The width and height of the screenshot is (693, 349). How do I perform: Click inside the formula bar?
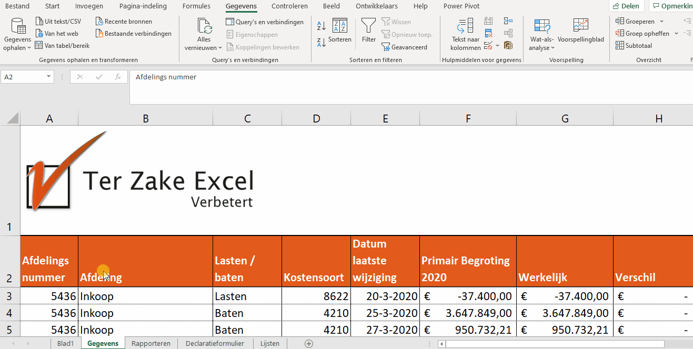tap(410, 87)
